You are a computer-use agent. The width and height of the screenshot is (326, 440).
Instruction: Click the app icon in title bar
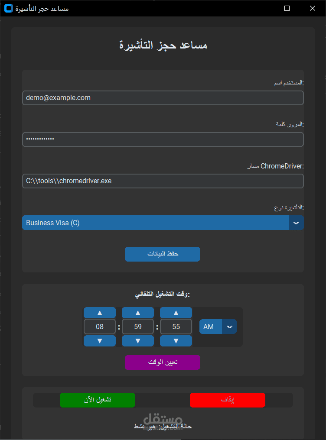point(8,8)
